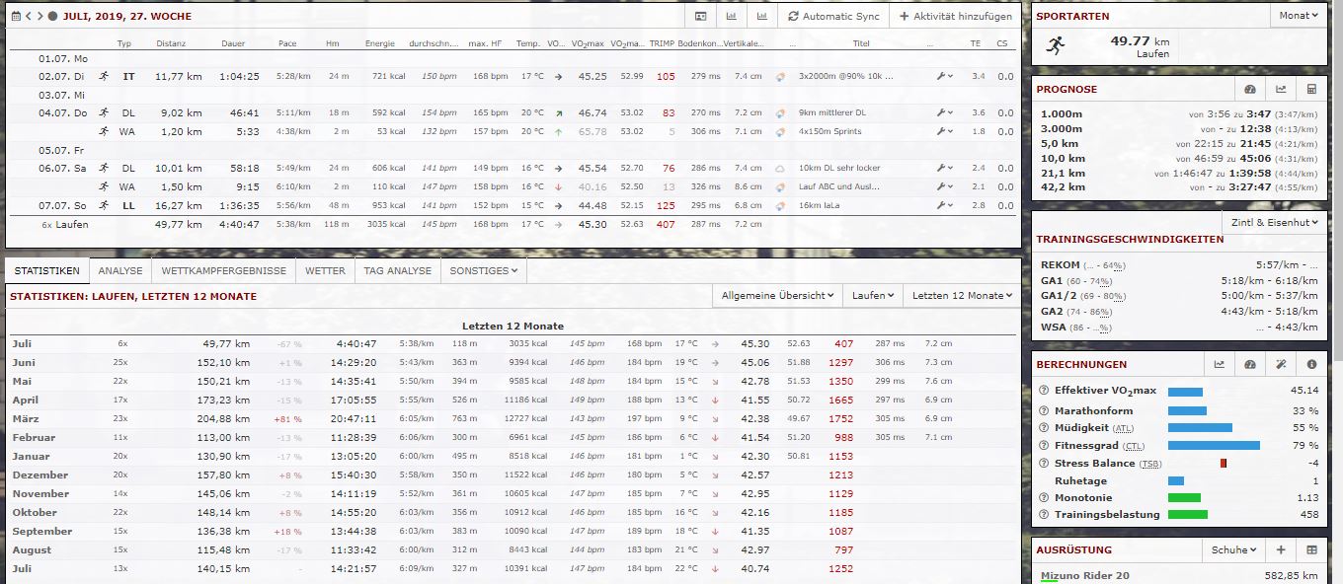
Task: Open the Sonstiges tab menu
Action: point(483,270)
